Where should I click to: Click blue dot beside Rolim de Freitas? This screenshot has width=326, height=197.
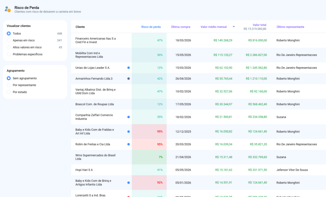(129, 144)
